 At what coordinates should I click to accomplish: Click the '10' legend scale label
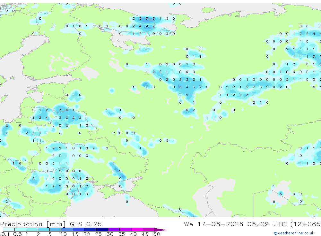tap(64, 234)
